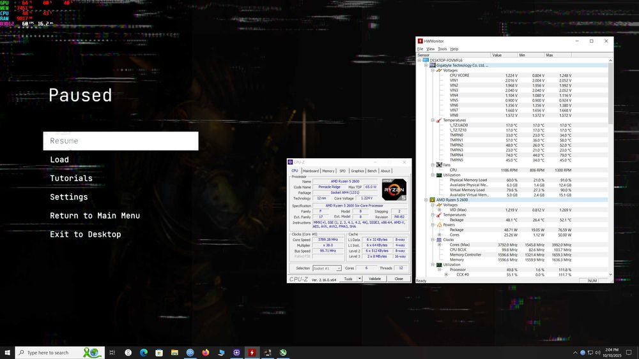The width and height of the screenshot is (639, 359).
Task: Open Settings in the pause menu
Action: [69, 197]
